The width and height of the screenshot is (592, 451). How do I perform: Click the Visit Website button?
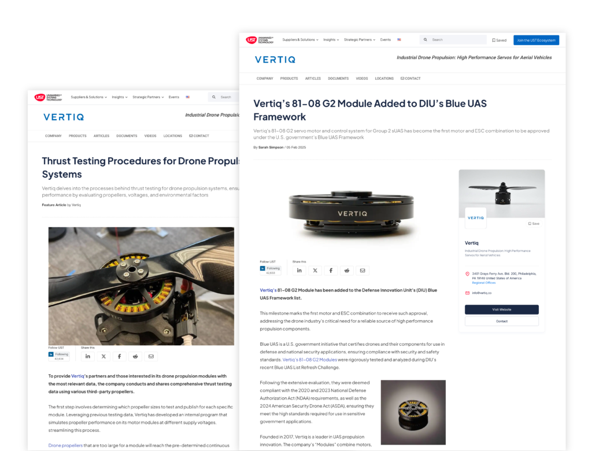pyautogui.click(x=501, y=309)
